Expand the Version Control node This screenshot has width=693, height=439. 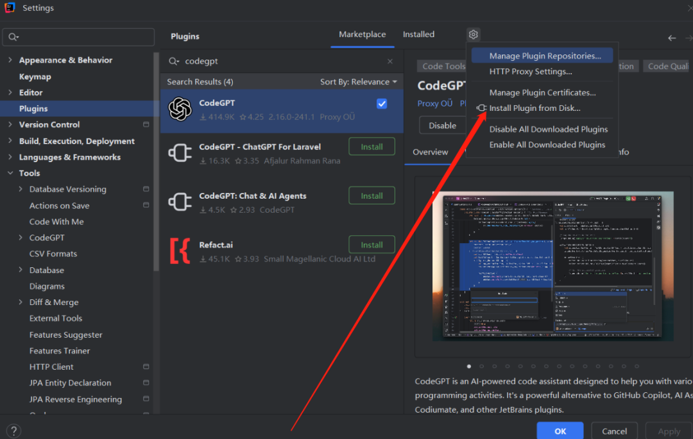point(10,124)
